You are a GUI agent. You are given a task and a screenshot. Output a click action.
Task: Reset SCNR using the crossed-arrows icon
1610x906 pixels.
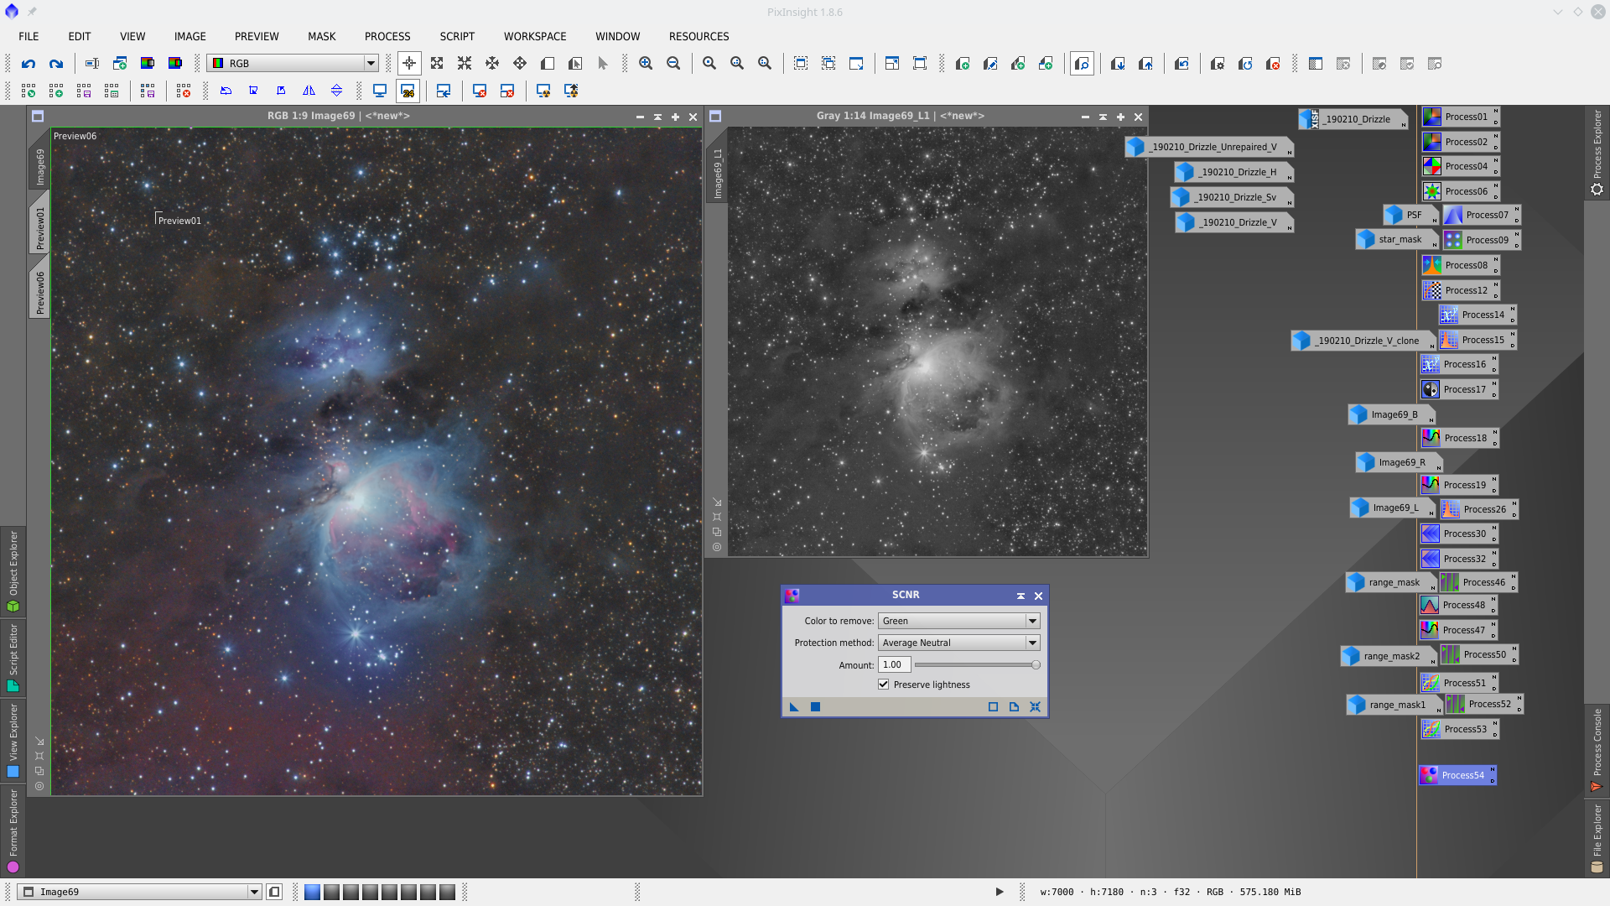tap(1035, 707)
